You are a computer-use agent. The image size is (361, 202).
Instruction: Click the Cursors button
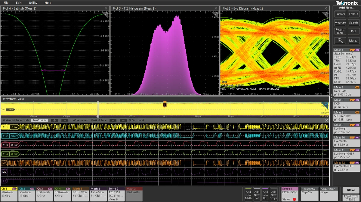coord(340,14)
